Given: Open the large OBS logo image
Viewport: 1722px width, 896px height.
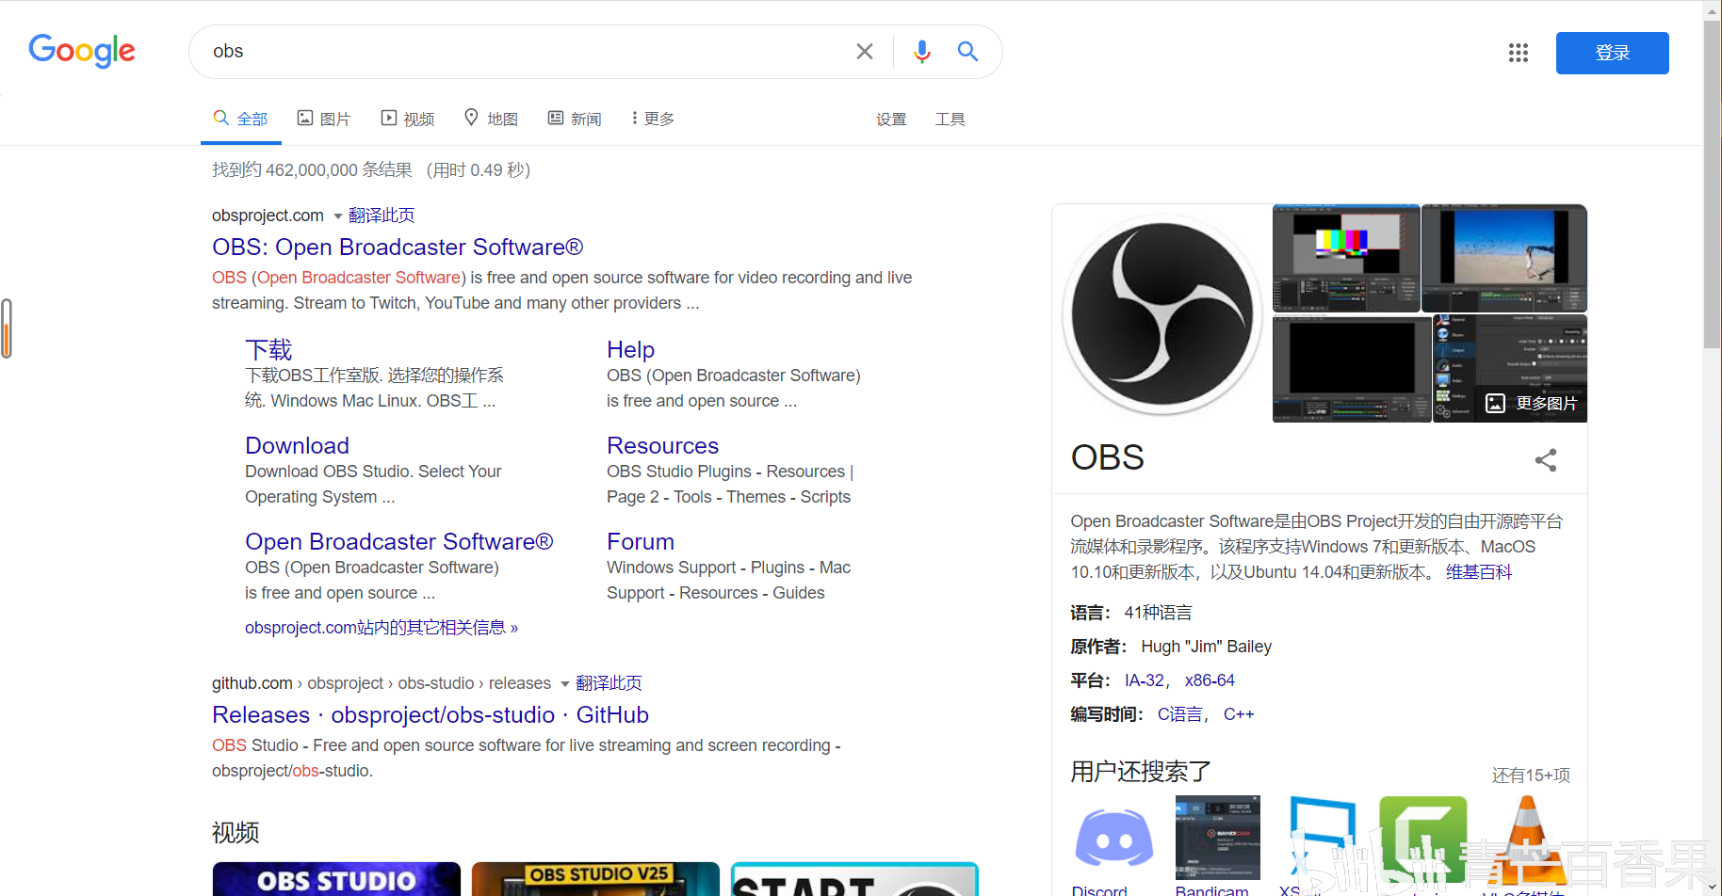Looking at the screenshot, I should (1162, 313).
